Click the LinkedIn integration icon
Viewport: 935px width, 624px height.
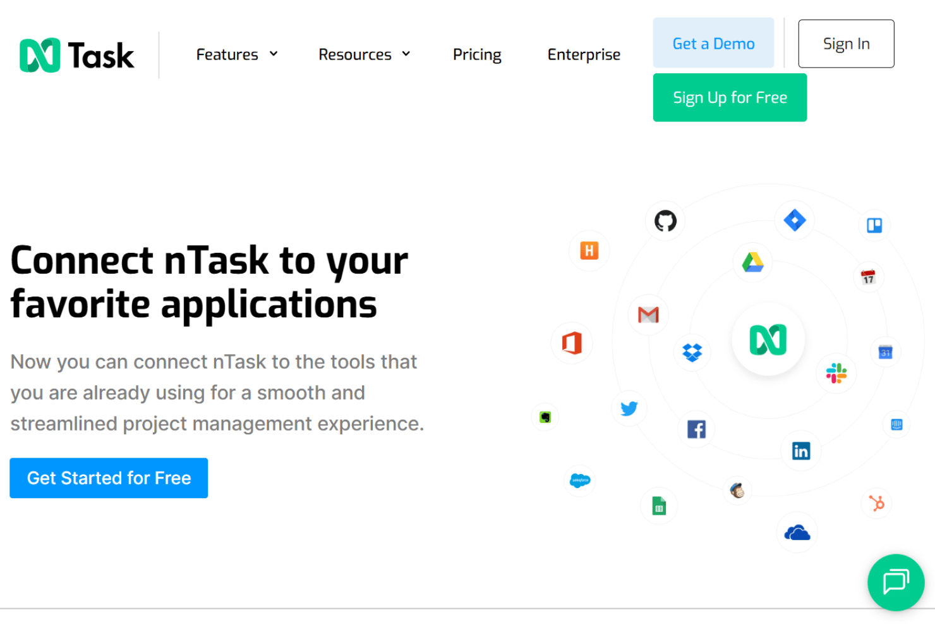801,451
